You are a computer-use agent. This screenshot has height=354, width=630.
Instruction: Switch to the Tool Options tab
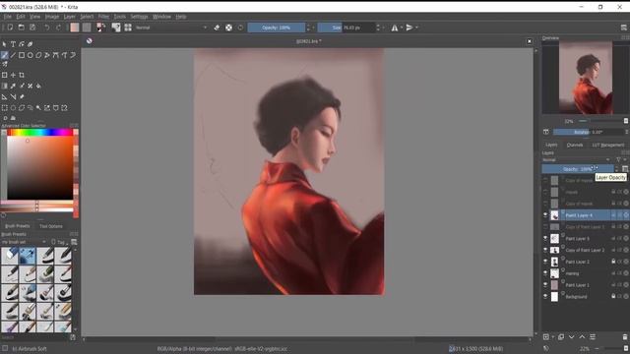click(x=51, y=226)
